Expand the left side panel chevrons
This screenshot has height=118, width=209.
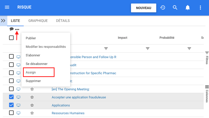(3, 21)
